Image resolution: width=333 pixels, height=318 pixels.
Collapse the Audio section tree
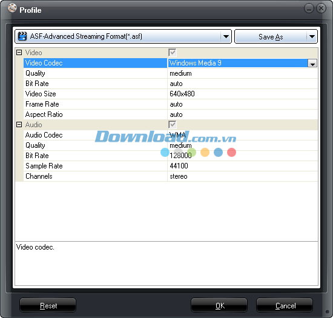[19, 125]
